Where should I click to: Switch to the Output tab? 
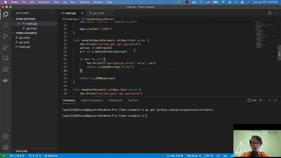click(133, 101)
